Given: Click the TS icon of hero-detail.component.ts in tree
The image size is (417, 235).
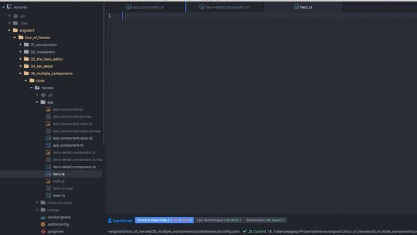Looking at the screenshot, I should pyautogui.click(x=48, y=167).
